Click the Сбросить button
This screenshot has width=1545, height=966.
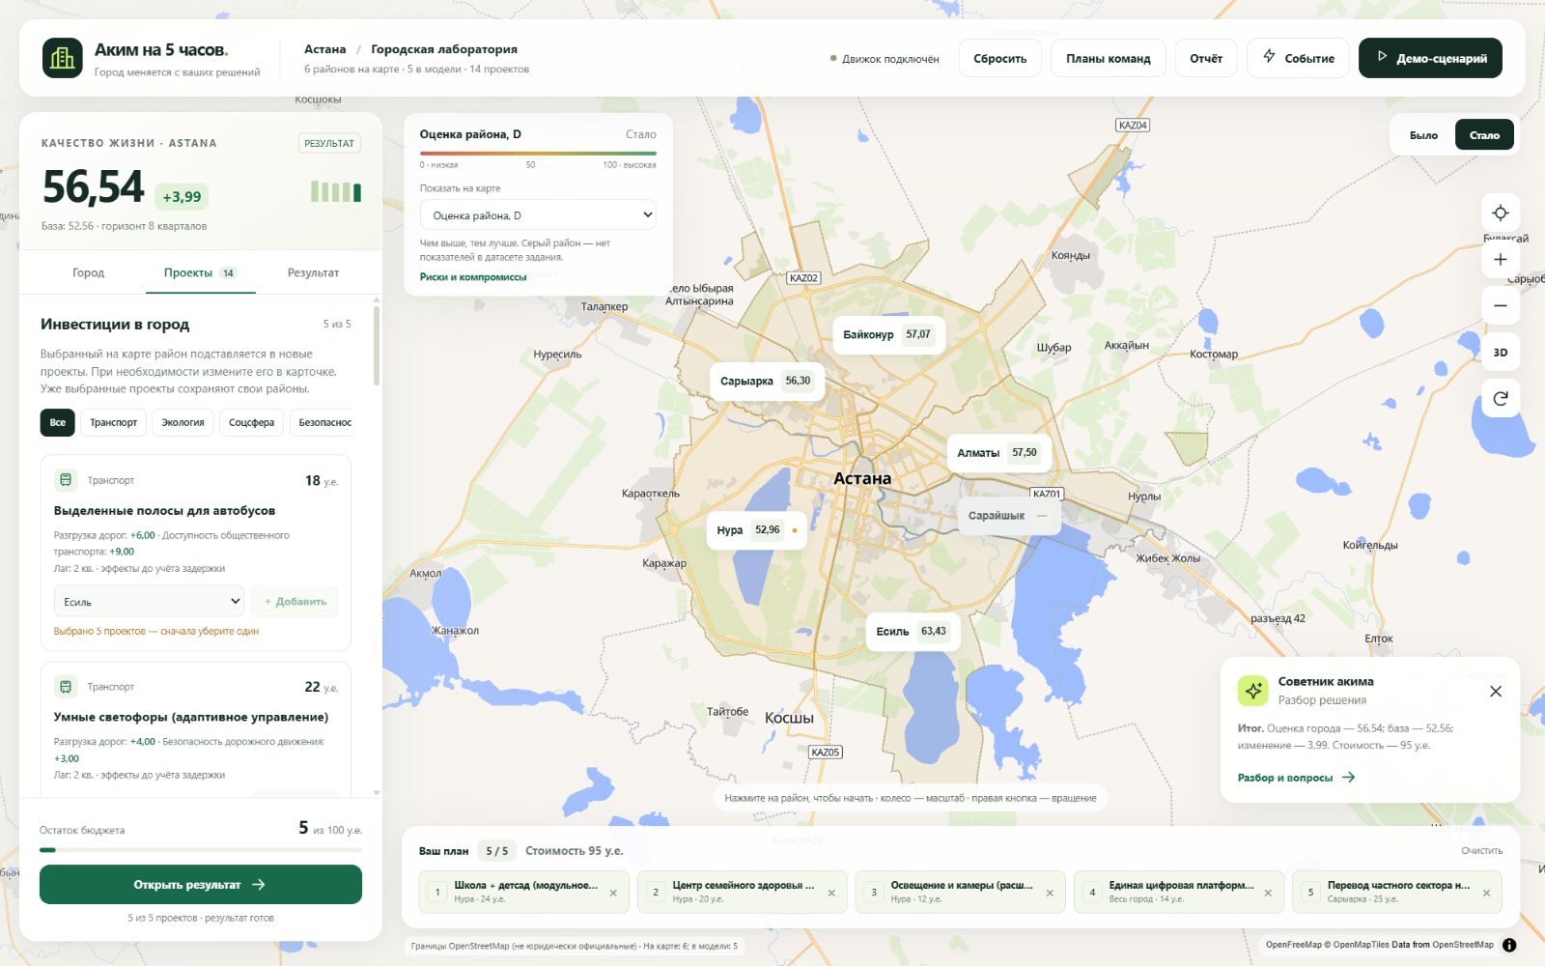coord(999,58)
